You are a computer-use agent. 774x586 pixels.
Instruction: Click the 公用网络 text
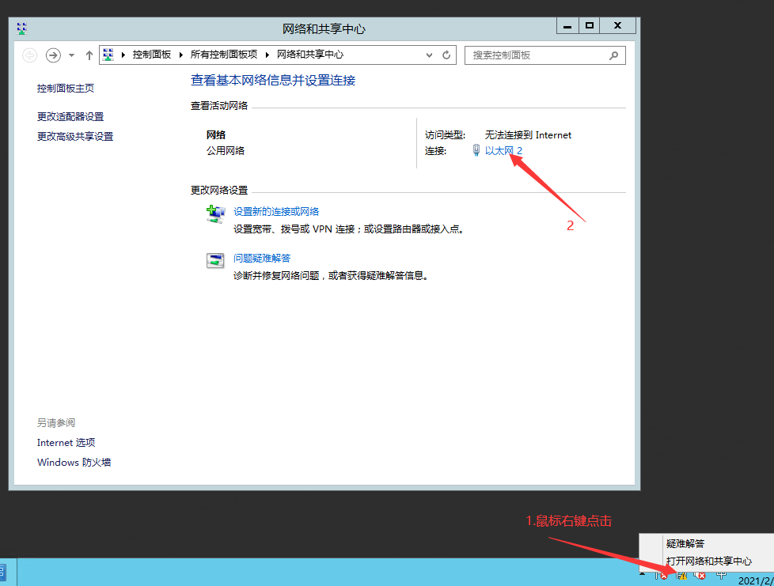225,150
